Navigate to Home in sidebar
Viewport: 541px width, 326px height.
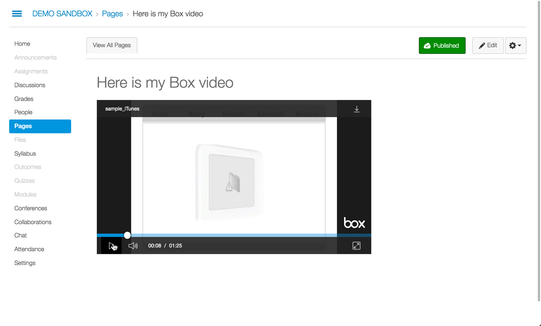(x=22, y=44)
